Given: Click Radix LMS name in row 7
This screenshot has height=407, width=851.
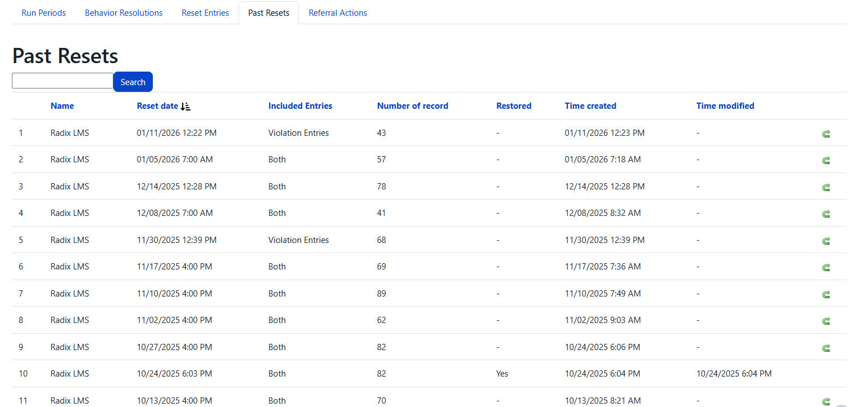Looking at the screenshot, I should [x=70, y=294].
